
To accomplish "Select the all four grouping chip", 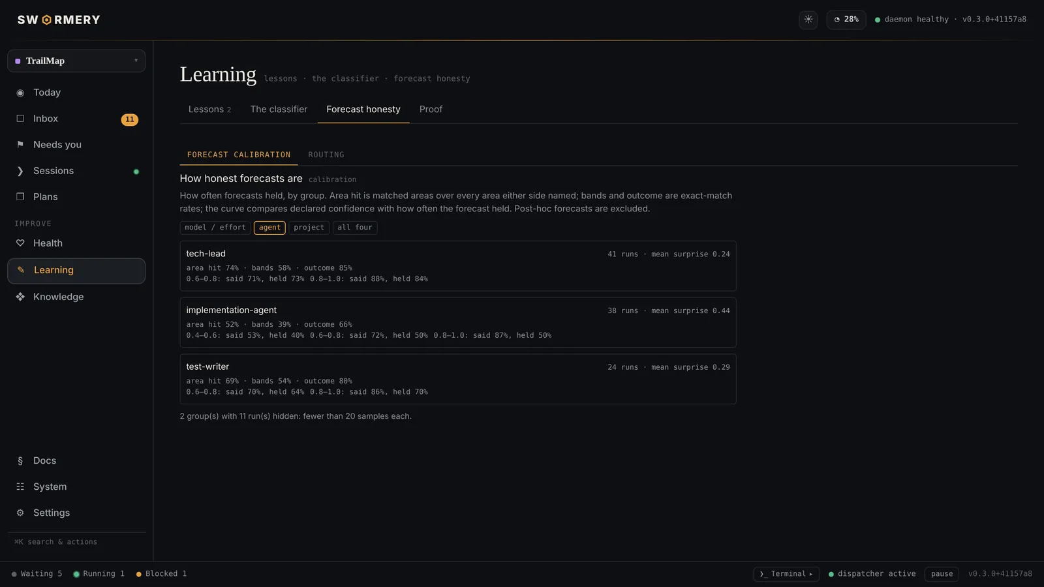I will (x=355, y=228).
